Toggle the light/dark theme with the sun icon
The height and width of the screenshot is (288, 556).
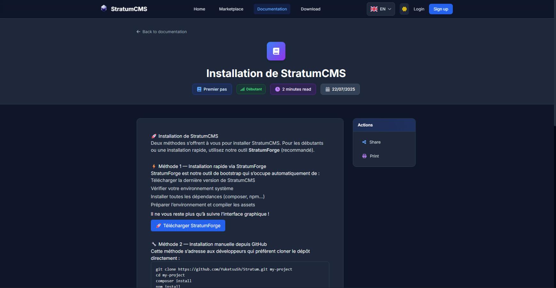click(404, 9)
